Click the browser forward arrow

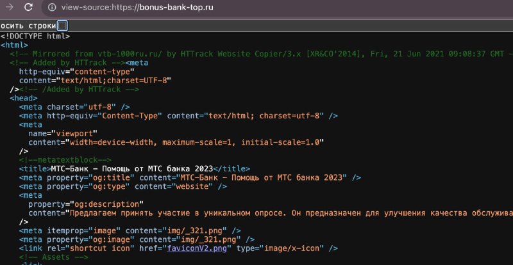click(x=10, y=7)
